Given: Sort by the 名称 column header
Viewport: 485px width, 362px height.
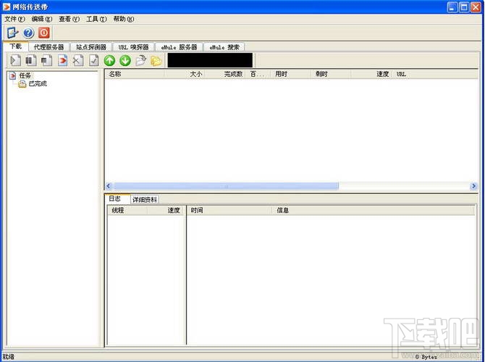Looking at the screenshot, I should click(x=135, y=74).
